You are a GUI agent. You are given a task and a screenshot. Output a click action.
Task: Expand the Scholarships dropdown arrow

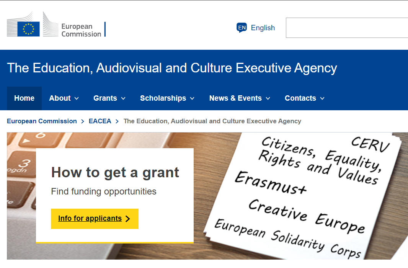point(192,98)
